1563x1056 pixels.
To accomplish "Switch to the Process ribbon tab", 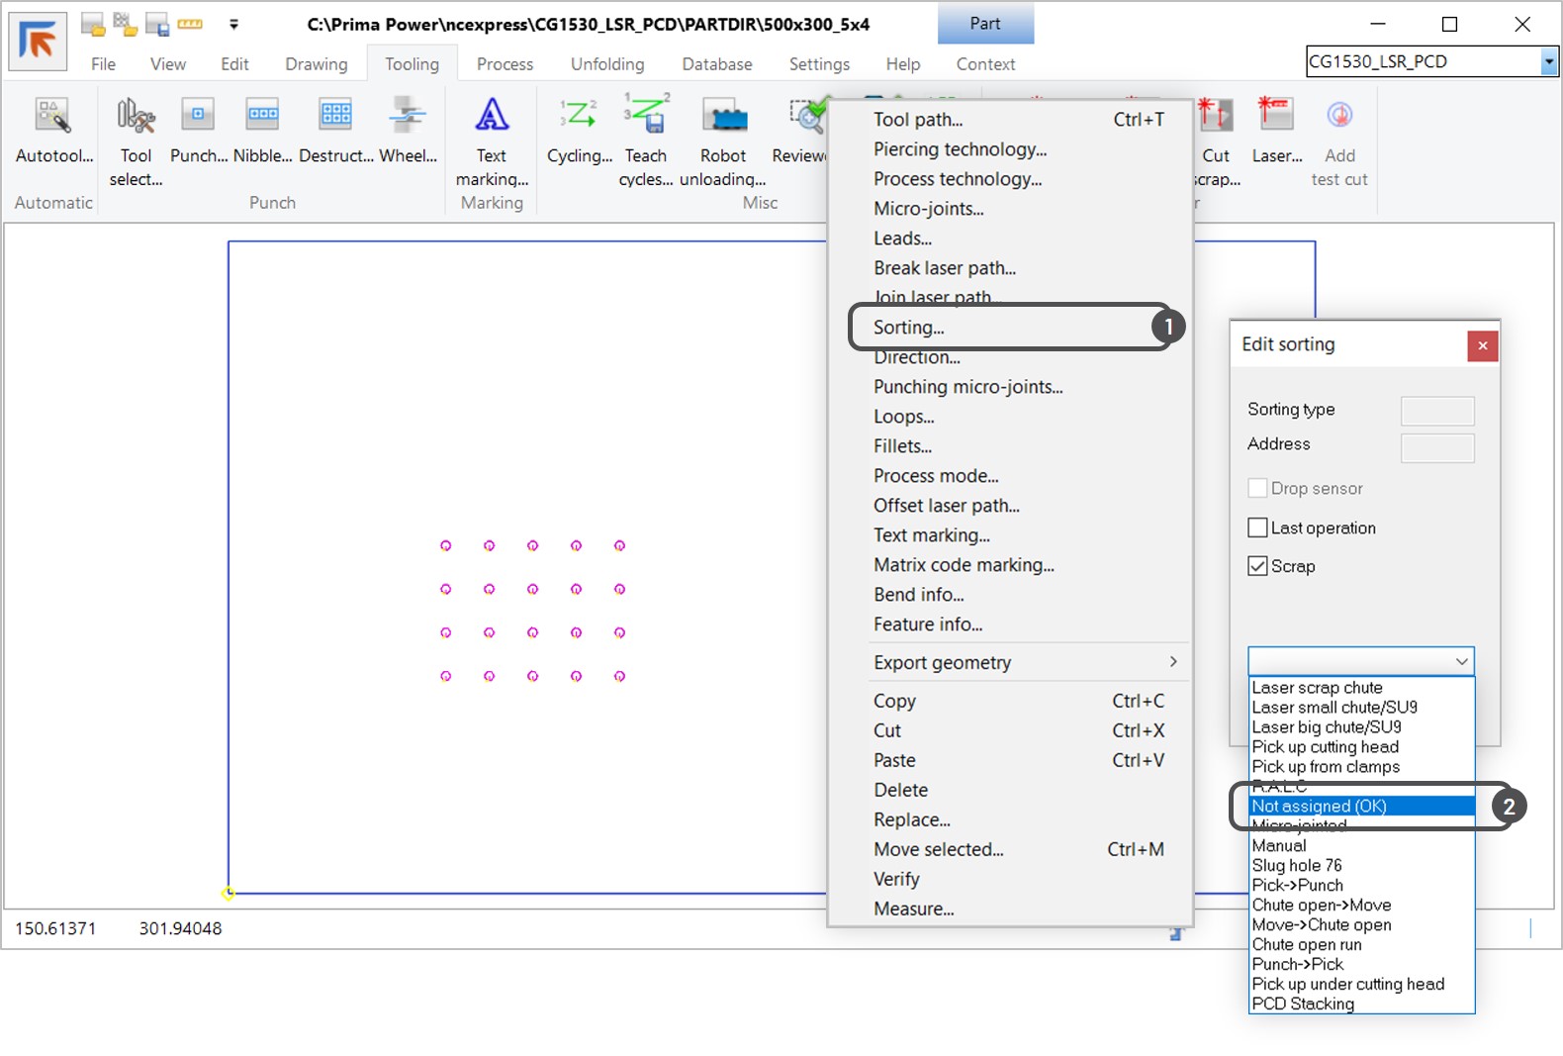I will click(x=505, y=64).
